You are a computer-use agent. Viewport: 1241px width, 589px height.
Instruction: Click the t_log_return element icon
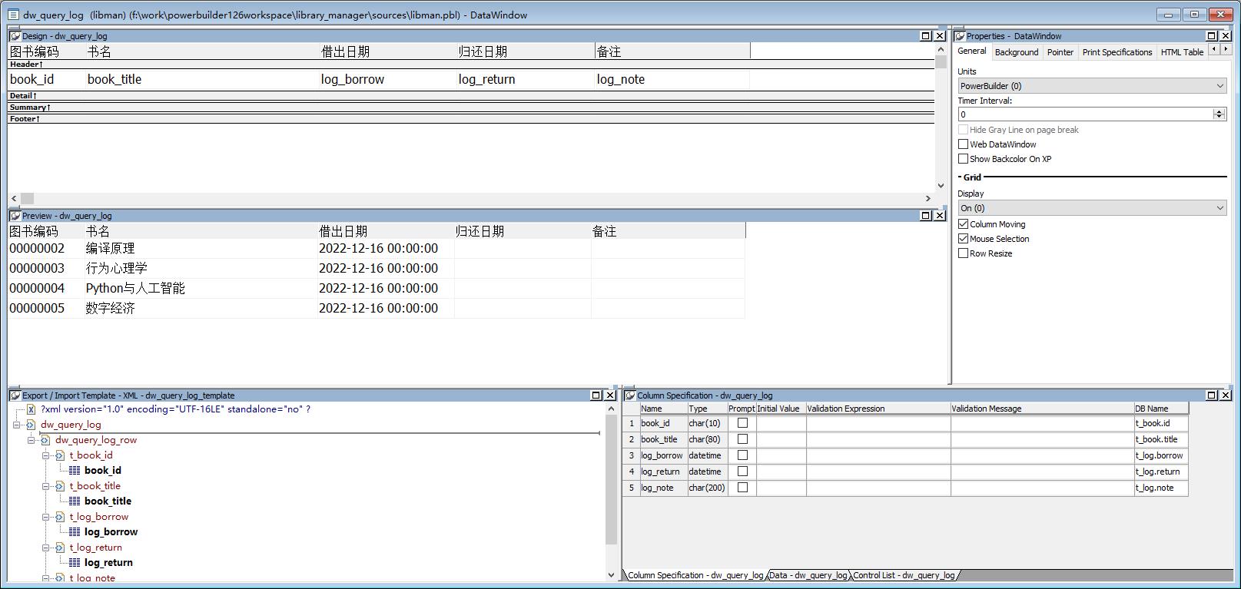click(60, 548)
